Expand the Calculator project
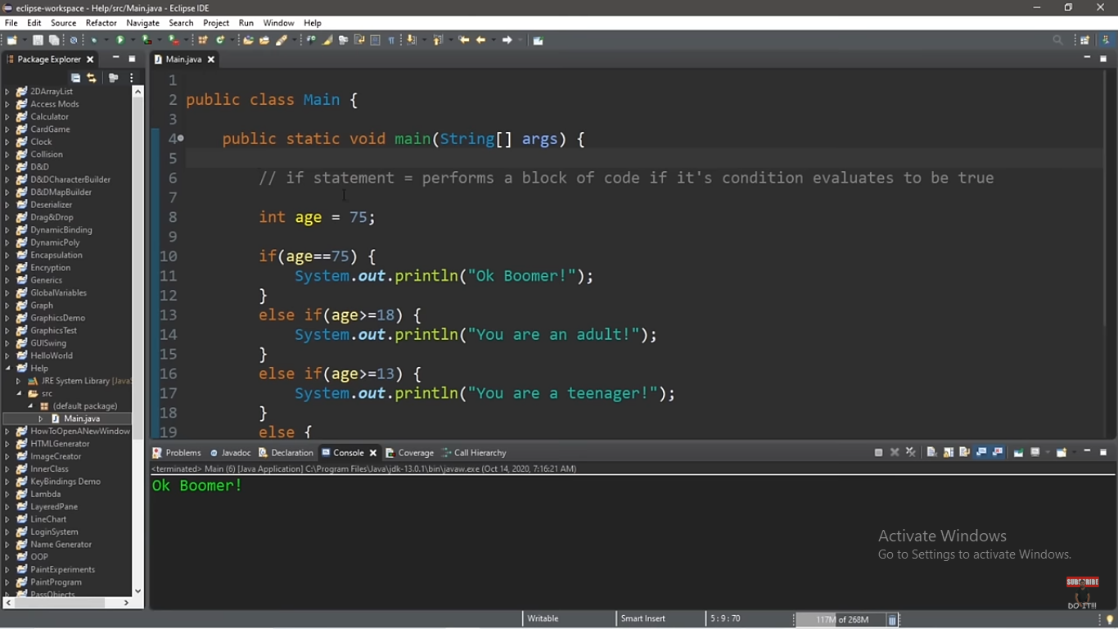This screenshot has width=1118, height=629. coord(7,116)
